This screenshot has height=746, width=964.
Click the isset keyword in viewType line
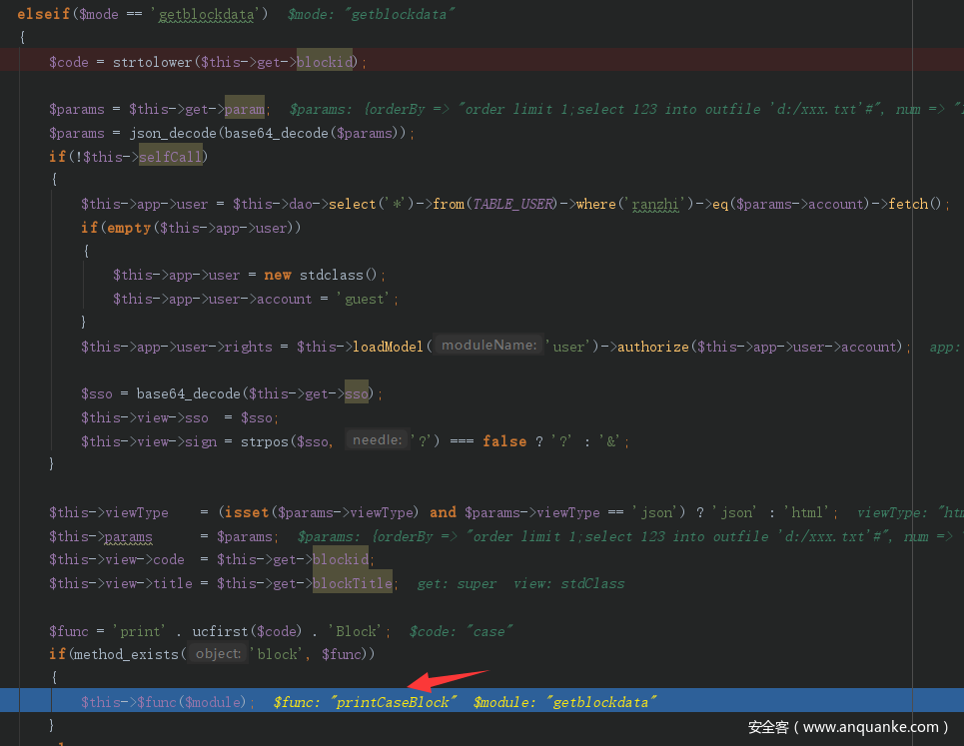246,512
